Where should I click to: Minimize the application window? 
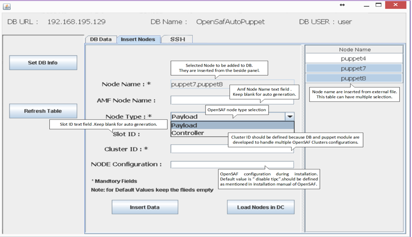click(367, 5)
